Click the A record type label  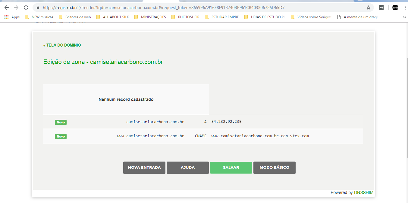click(x=205, y=122)
